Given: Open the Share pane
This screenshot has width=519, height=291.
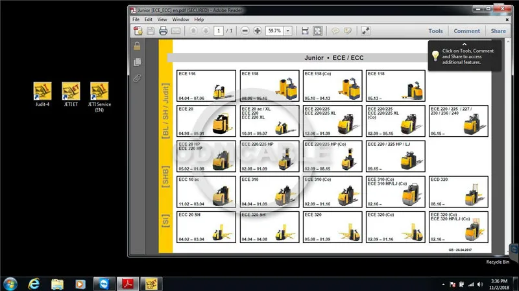Looking at the screenshot, I should 498,30.
